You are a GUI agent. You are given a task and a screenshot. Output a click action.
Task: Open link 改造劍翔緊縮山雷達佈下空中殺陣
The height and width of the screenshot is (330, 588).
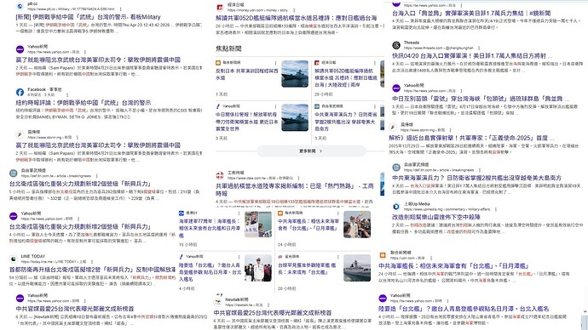point(436,217)
